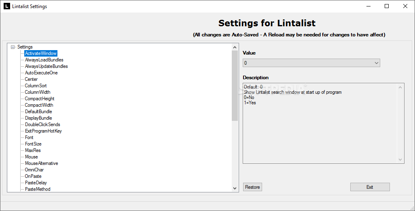The image size is (415, 211).
Task: Select the MaxRes setting
Action: point(33,150)
